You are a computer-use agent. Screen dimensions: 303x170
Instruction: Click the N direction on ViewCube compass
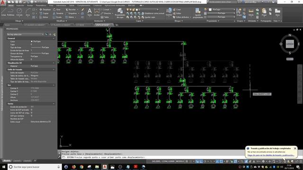(290, 35)
